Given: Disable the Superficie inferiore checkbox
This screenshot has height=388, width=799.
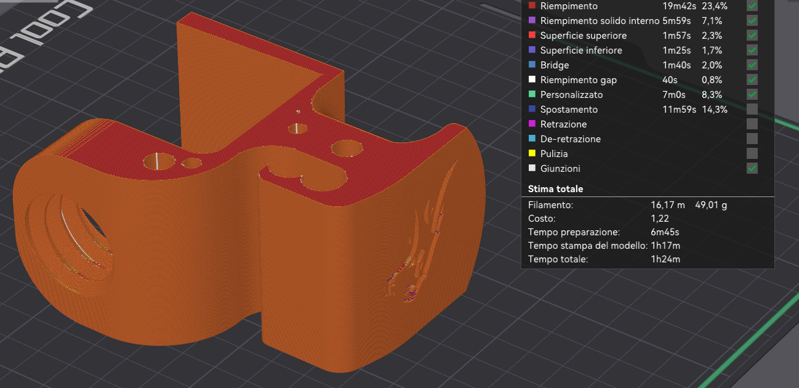Looking at the screenshot, I should pyautogui.click(x=752, y=51).
